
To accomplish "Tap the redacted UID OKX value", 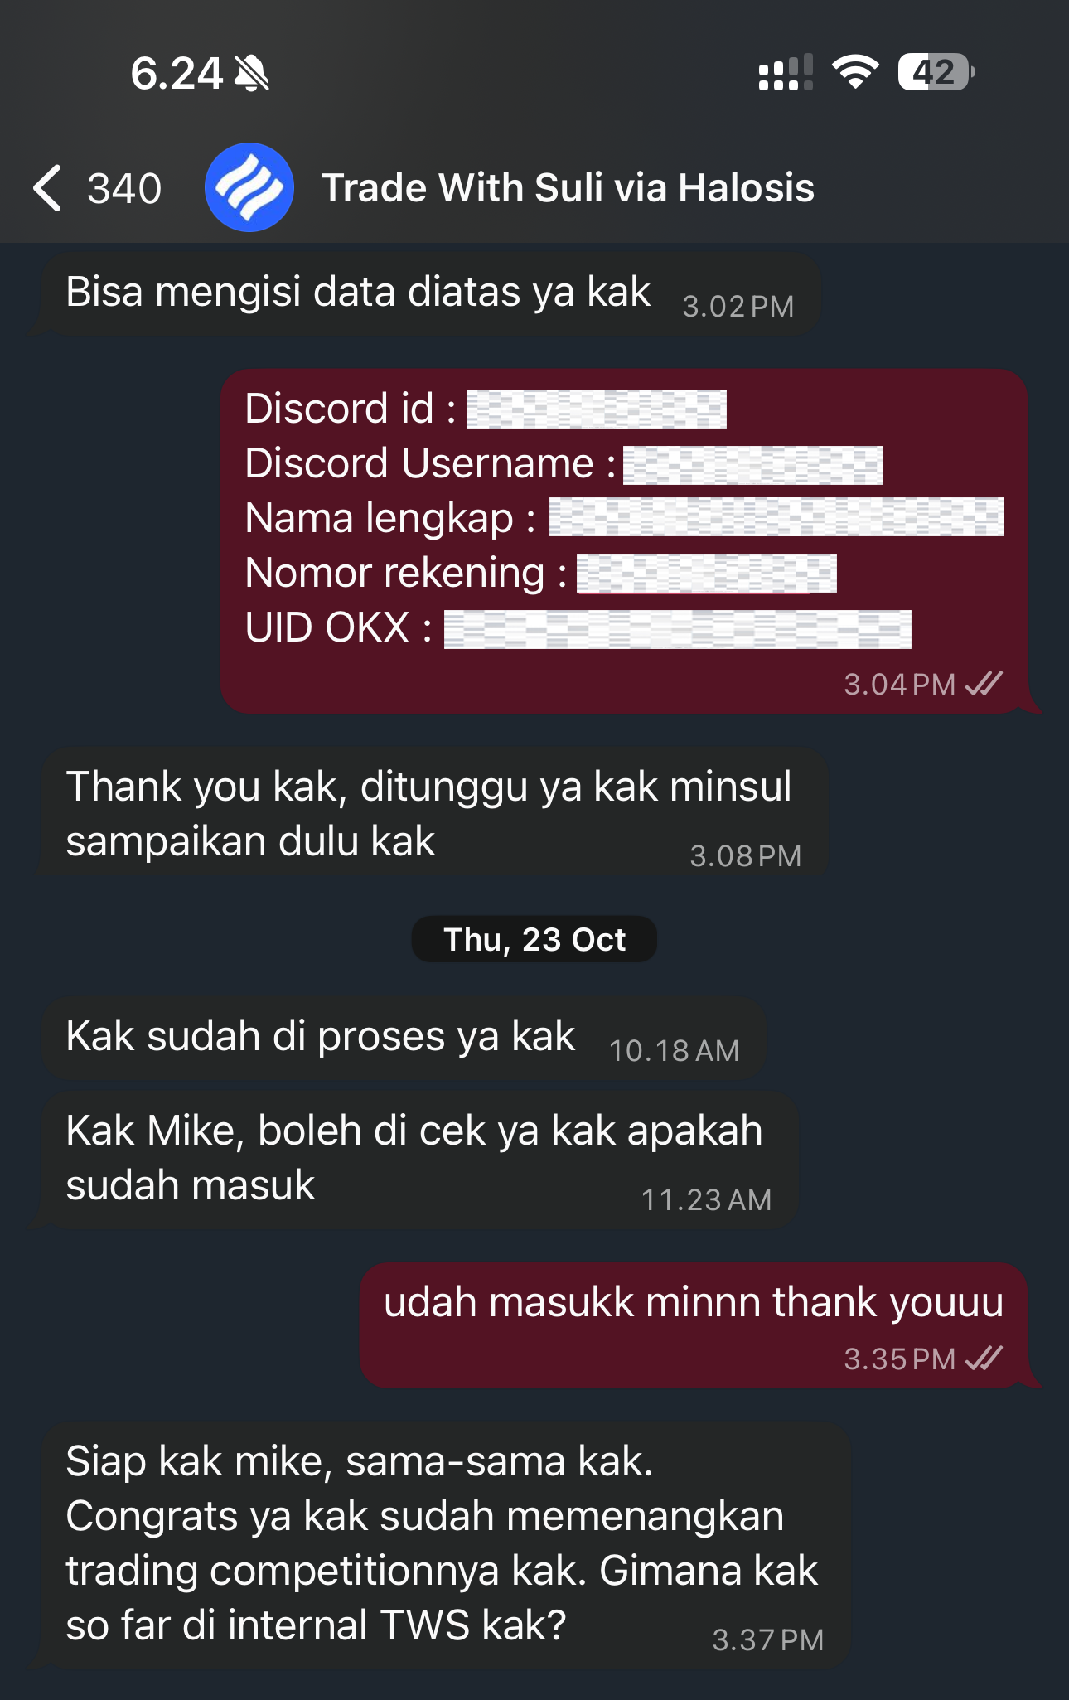I will (x=678, y=629).
